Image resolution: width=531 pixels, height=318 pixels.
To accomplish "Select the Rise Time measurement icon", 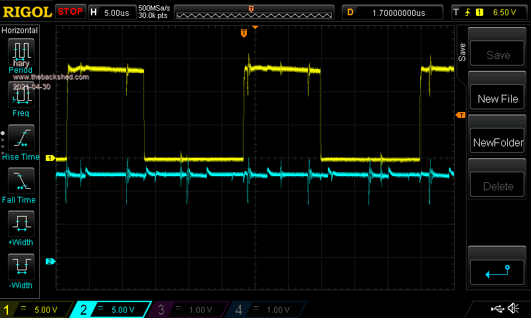I will (x=21, y=138).
